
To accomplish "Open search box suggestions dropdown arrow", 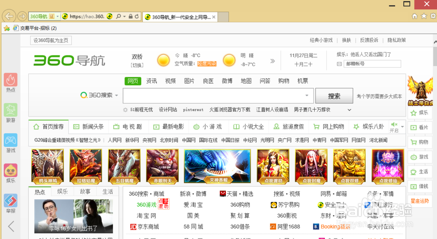I will point(307,95).
